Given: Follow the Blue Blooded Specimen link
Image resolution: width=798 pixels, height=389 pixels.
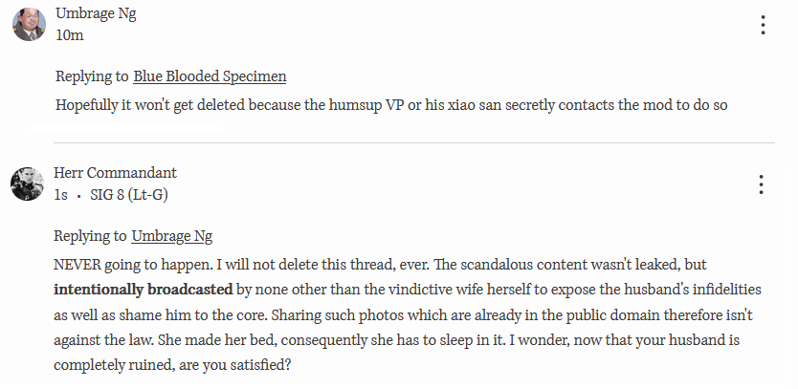Looking at the screenshot, I should [210, 76].
